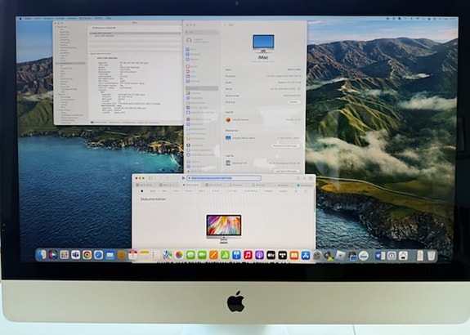470x335 pixels.
Task: Launch Microsoft Teams from the Dock
Action: click(x=75, y=255)
